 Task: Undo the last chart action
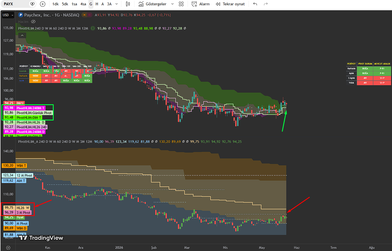pos(255,4)
